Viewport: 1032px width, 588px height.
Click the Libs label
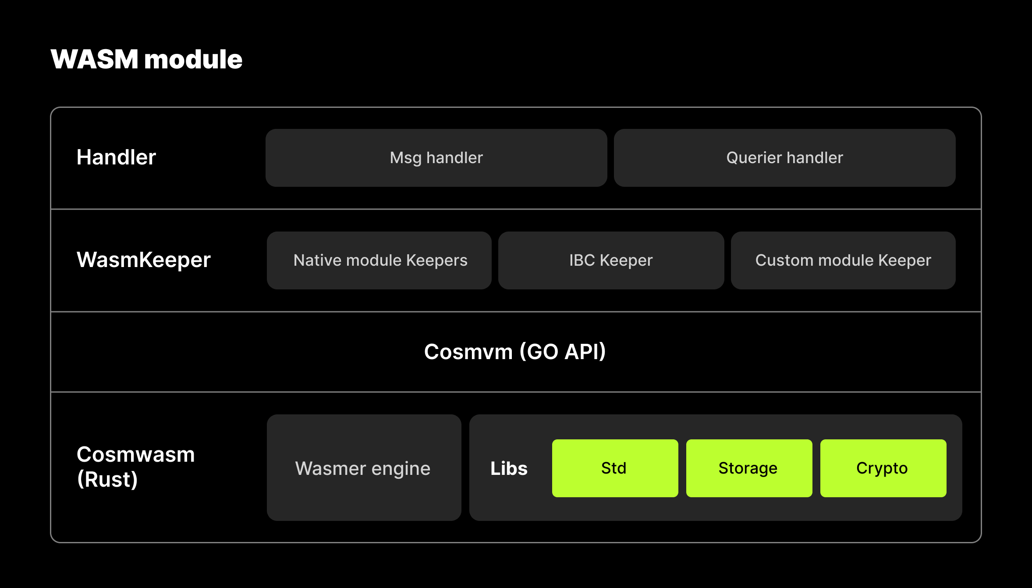509,468
